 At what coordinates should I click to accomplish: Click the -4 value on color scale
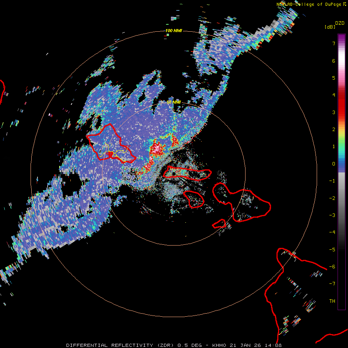(332, 232)
